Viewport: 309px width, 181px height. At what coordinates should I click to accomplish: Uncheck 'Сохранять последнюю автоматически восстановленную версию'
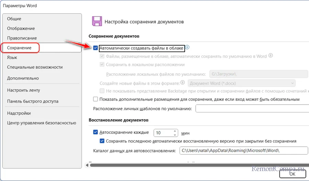[102, 141]
